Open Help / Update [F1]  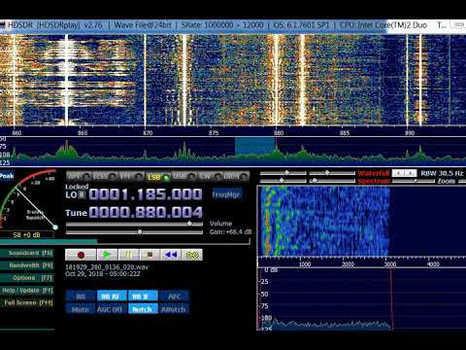28,291
